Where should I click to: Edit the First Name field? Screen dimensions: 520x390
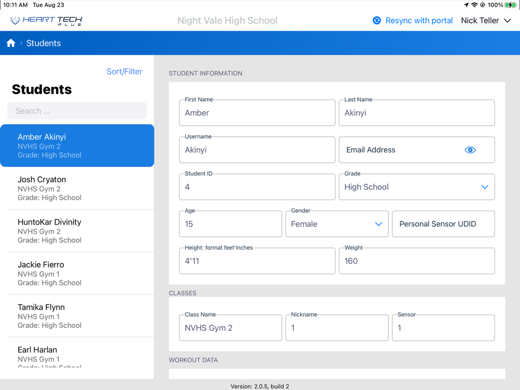click(257, 113)
